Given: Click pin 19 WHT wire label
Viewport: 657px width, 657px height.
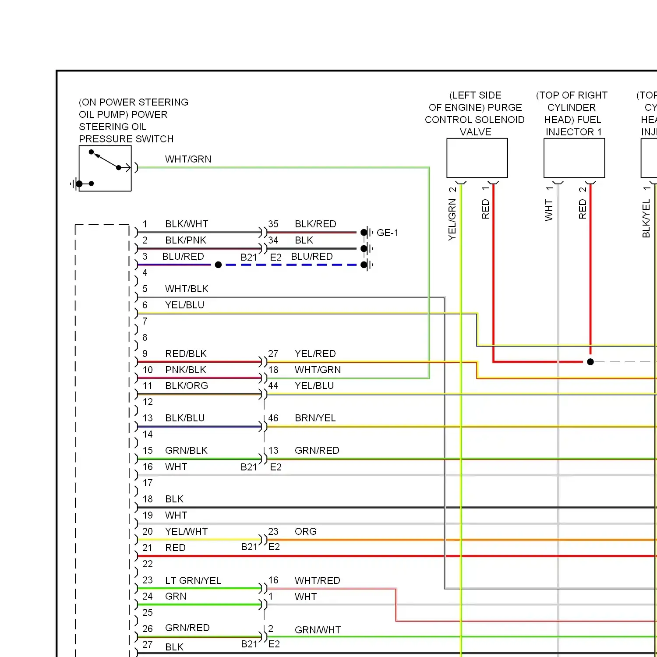Looking at the screenshot, I should (176, 516).
